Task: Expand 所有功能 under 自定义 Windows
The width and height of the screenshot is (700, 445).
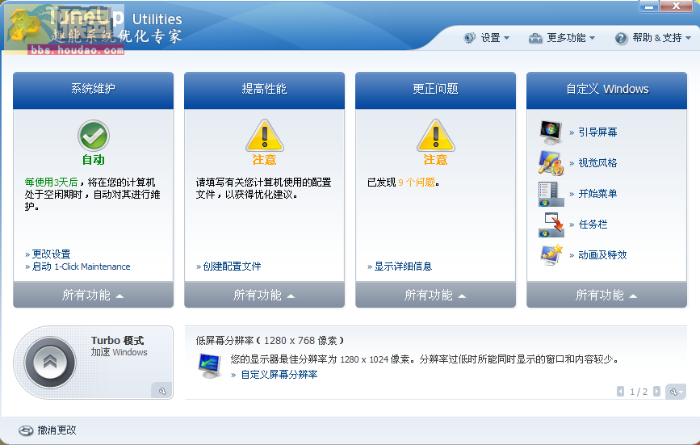Action: coord(606,295)
